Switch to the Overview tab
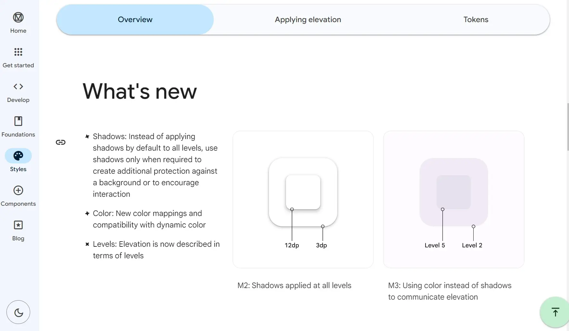This screenshot has width=569, height=331. click(135, 20)
